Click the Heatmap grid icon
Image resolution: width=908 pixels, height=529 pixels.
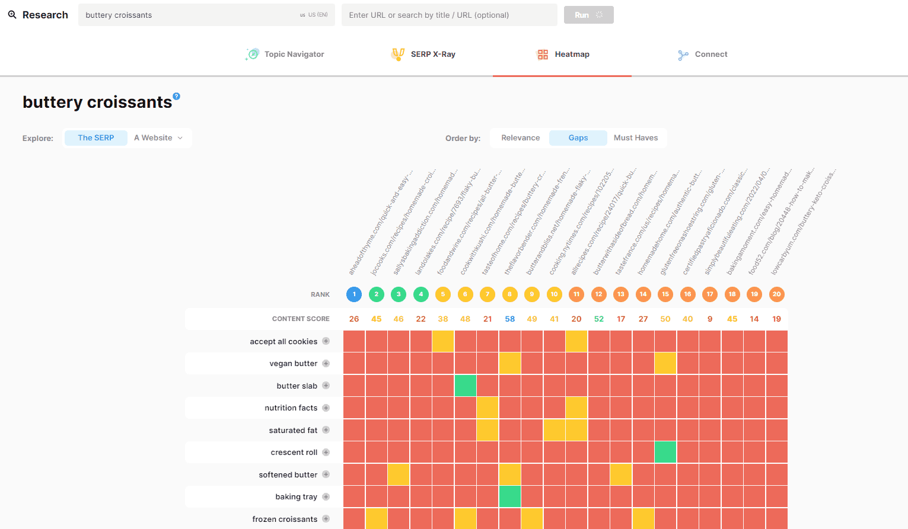click(x=543, y=54)
